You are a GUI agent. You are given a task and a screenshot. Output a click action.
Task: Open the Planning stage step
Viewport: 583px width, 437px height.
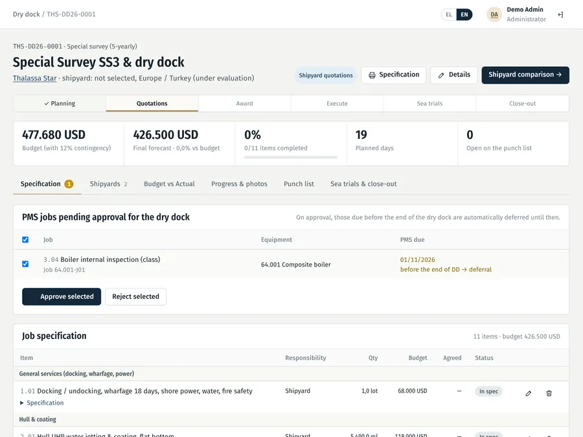pyautogui.click(x=60, y=104)
